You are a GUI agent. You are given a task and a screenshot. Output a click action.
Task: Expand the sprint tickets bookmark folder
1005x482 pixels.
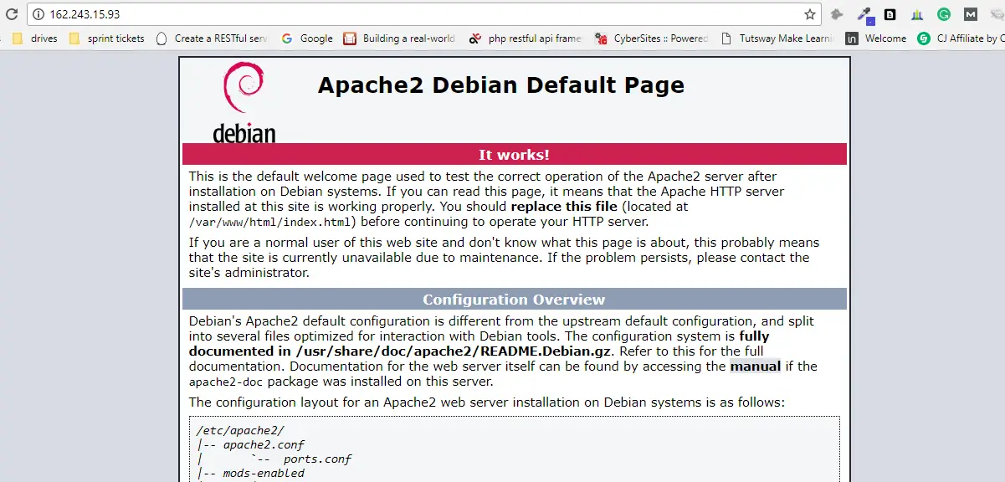tap(107, 38)
